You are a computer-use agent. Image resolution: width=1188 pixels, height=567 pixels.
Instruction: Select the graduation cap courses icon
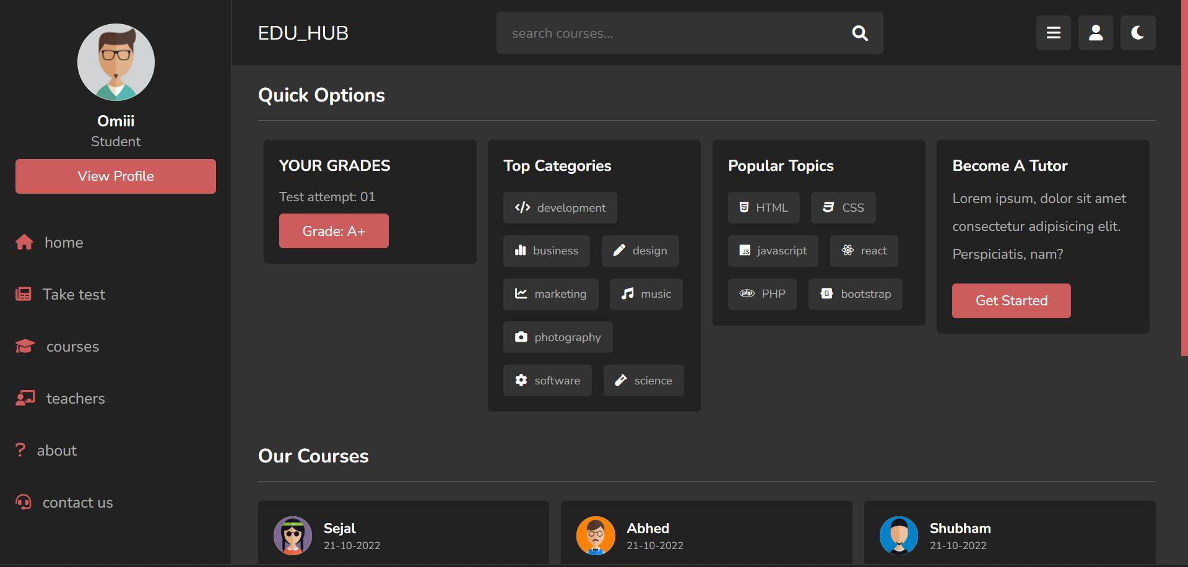coord(24,345)
